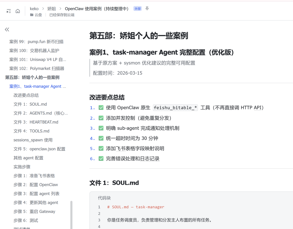
Task: Open the keko breadcrumb
Action: [x=34, y=8]
